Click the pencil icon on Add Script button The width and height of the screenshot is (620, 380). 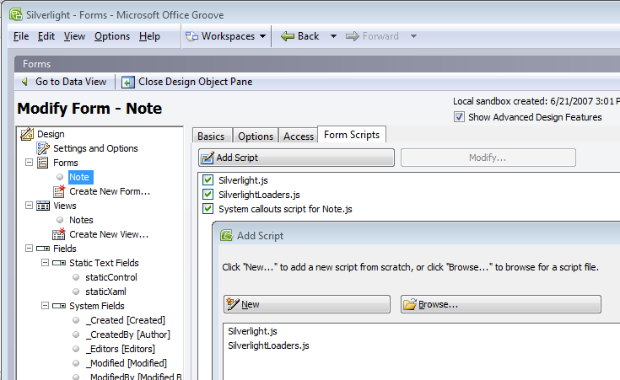pos(208,158)
